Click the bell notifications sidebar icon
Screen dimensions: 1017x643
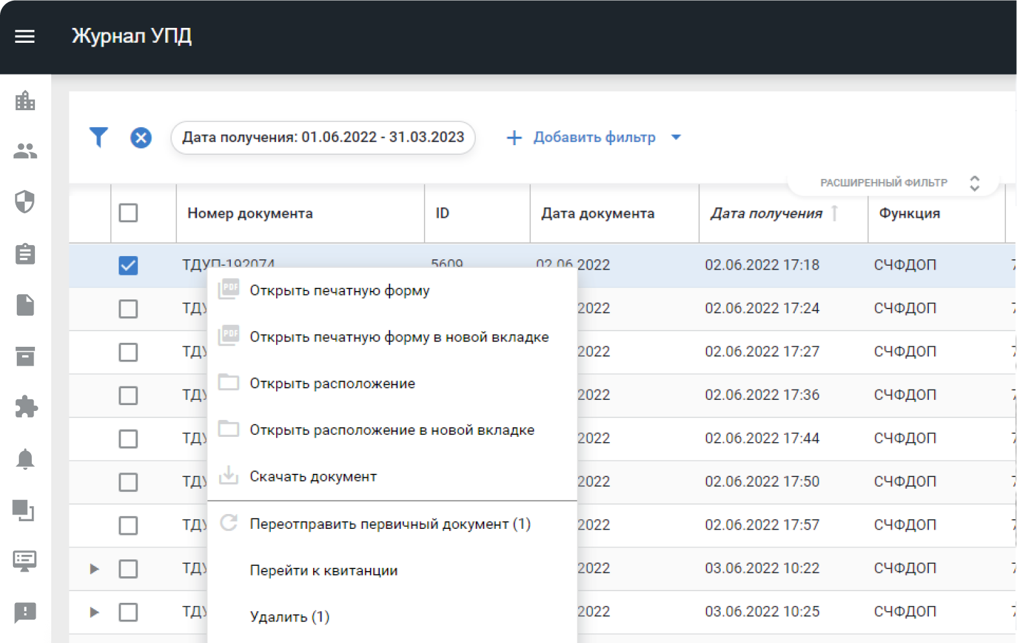click(25, 459)
